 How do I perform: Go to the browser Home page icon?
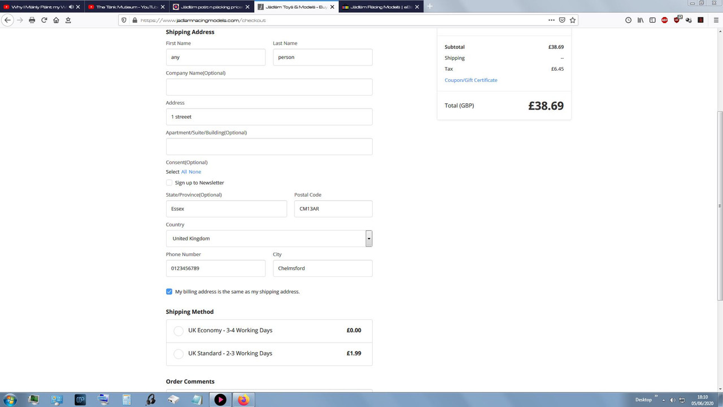pyautogui.click(x=56, y=20)
